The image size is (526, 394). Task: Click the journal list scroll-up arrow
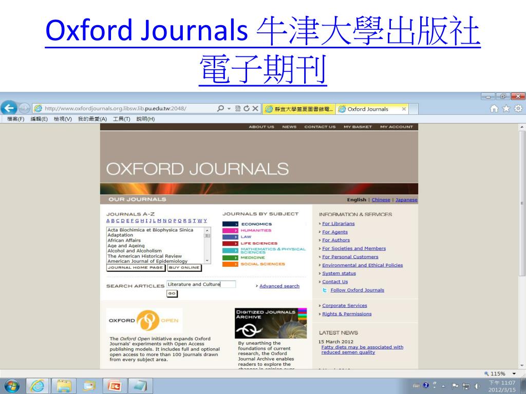point(208,230)
